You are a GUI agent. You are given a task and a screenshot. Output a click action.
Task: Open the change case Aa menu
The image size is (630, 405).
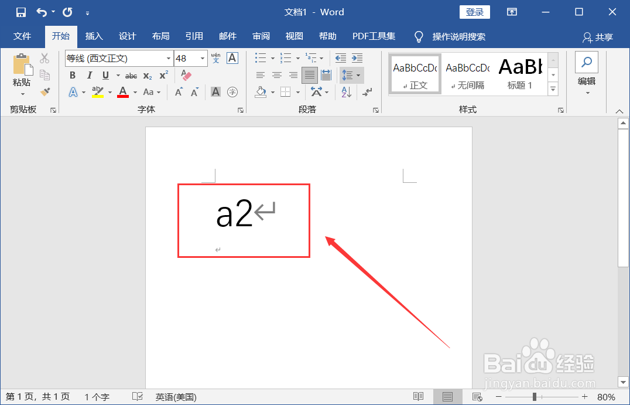click(152, 92)
